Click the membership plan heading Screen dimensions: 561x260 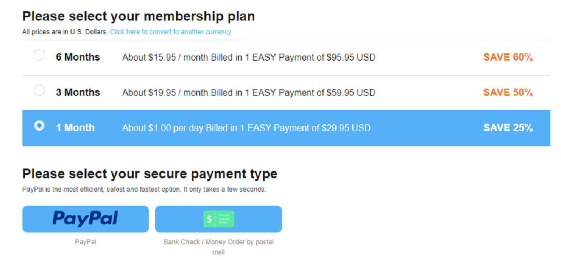click(x=138, y=17)
